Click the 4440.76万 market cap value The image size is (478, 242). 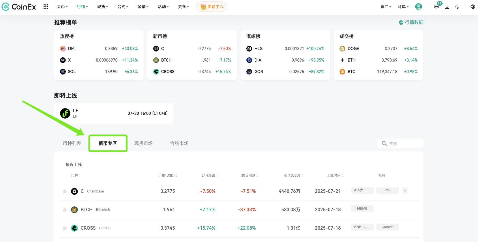(x=290, y=191)
